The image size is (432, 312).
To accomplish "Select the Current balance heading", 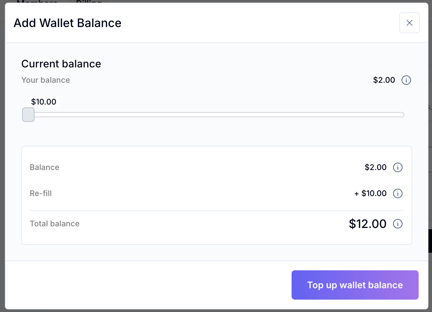I will point(61,64).
